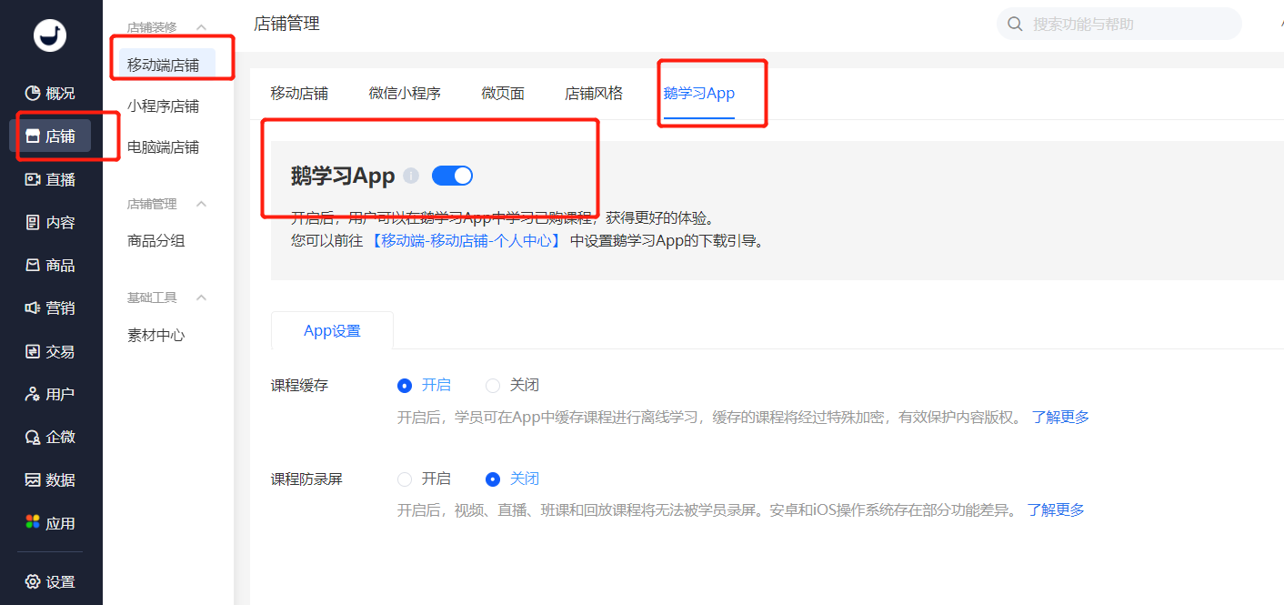Select the App设置 tab
Screen dimensions: 1284x605
pyautogui.click(x=332, y=330)
